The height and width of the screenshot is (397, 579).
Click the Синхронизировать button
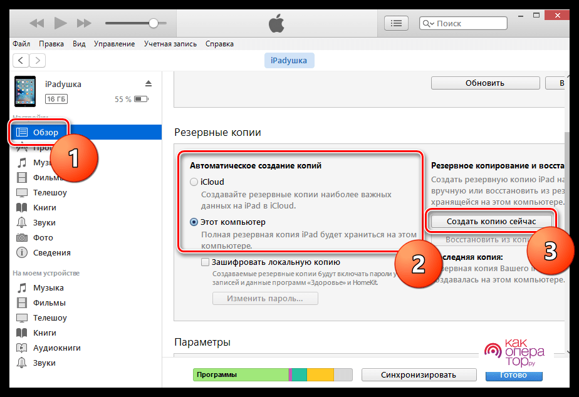419,375
